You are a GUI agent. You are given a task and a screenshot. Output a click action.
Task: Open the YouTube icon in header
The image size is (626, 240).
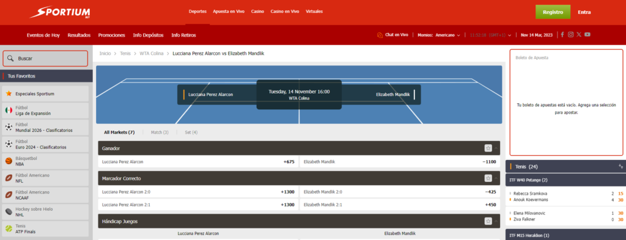587,35
